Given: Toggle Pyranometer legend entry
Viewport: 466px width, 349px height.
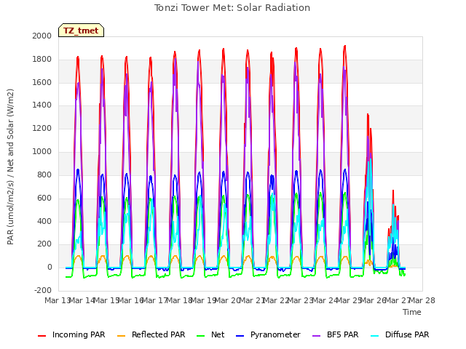Looking at the screenshot, I should 269,334.
